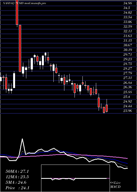Click the 12MA : 25.5 readout
This screenshot has height=192, width=137.
point(17,177)
